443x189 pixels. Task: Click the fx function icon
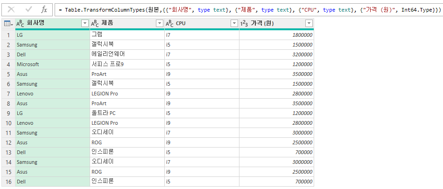pos(44,10)
